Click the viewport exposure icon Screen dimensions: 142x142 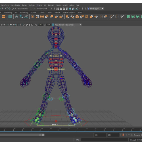click(36, 25)
